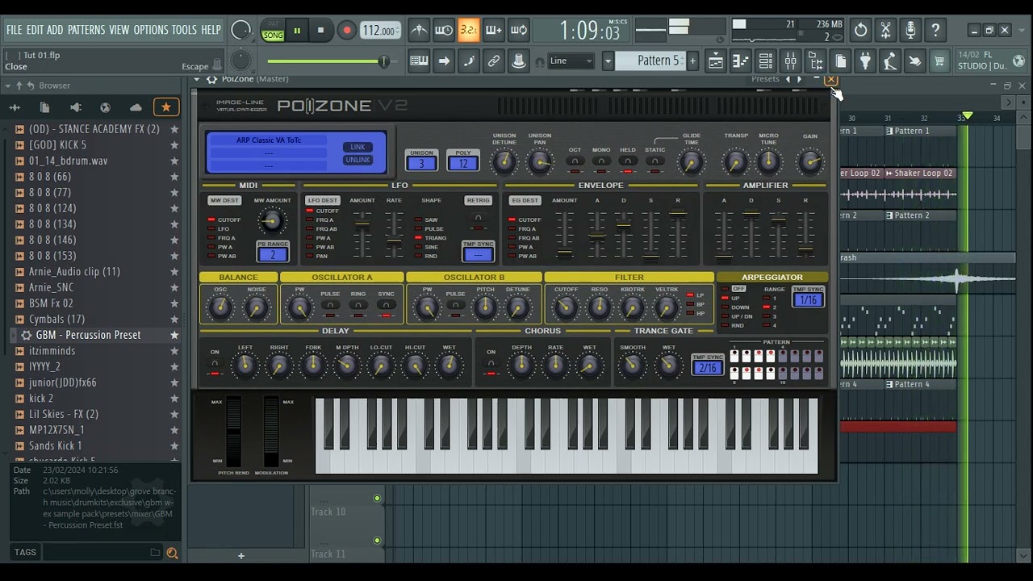The height and width of the screenshot is (581, 1033).
Task: Click the plugin wrapper gear icon
Action: click(211, 79)
